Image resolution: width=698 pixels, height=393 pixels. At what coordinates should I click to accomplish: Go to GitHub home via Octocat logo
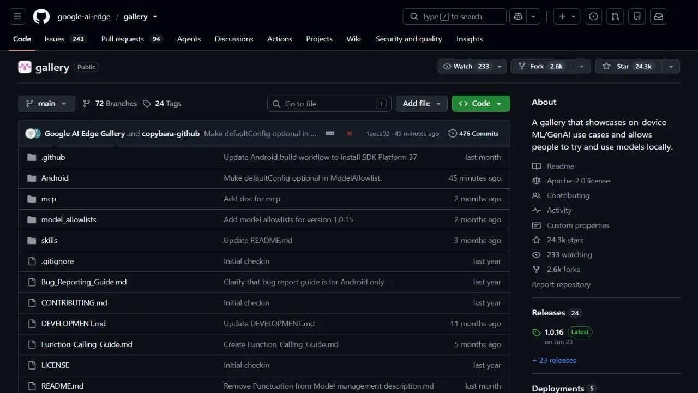[x=41, y=16]
